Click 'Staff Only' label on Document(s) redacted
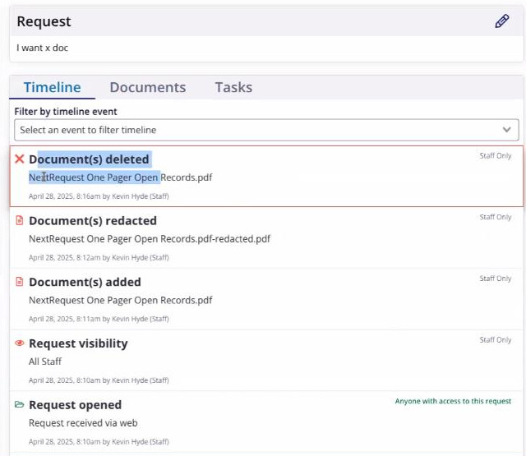The image size is (526, 456). [495, 217]
